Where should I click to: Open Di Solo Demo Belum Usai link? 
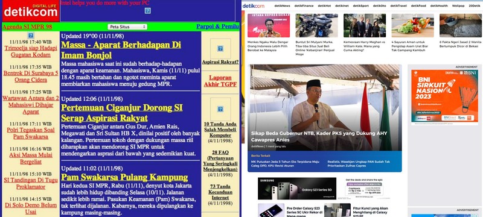point(31,209)
